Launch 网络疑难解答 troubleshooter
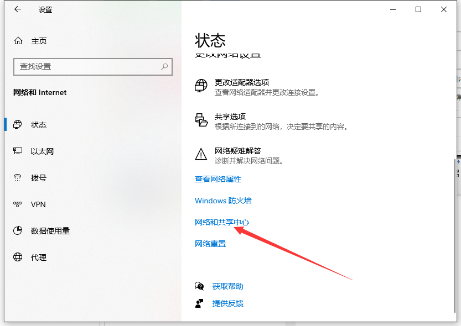Viewport: 461px width, 326px height. coord(237,151)
